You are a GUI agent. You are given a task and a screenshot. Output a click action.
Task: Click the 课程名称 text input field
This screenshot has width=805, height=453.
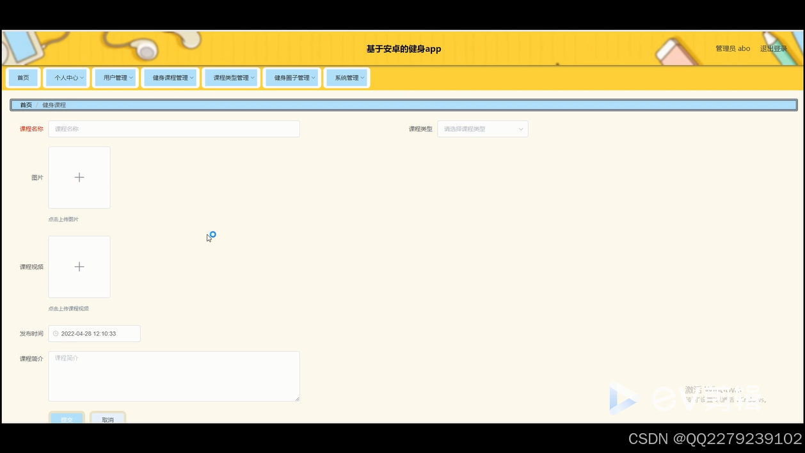point(173,129)
